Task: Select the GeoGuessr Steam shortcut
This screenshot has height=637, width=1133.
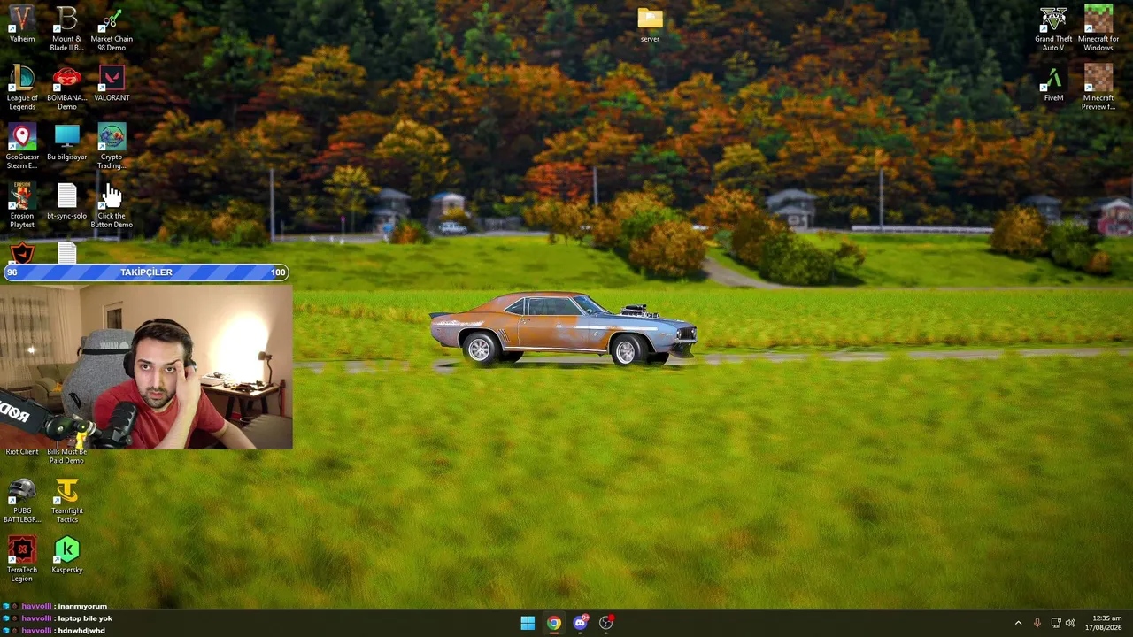Action: [x=22, y=147]
